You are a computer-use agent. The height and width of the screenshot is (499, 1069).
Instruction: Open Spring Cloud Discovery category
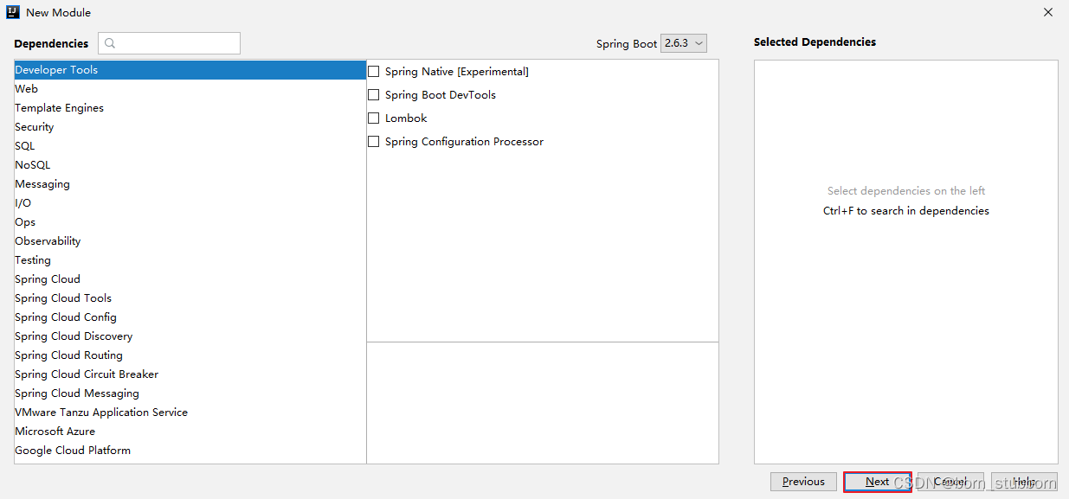(190, 336)
